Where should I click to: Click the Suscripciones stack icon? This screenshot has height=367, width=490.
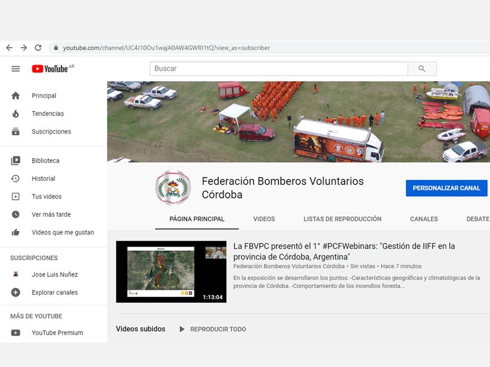pyautogui.click(x=16, y=132)
